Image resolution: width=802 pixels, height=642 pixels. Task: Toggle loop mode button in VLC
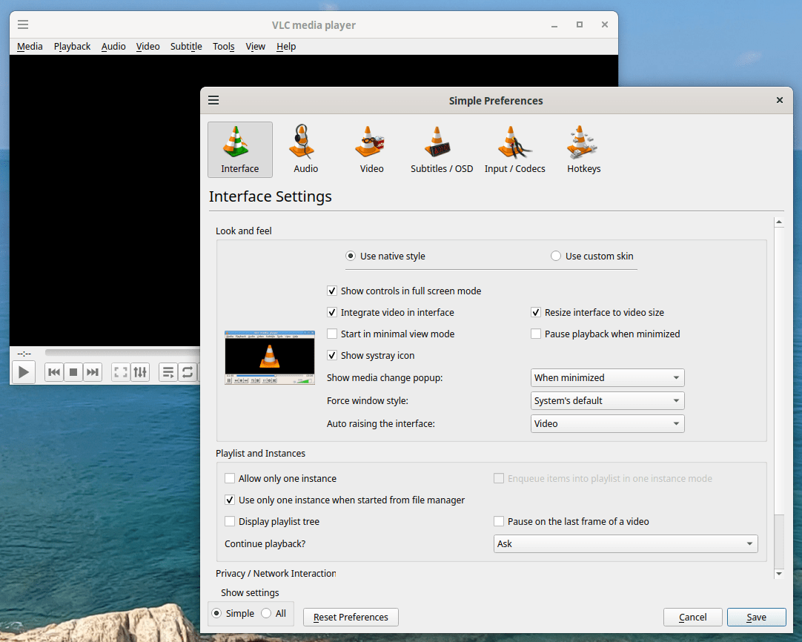[188, 372]
